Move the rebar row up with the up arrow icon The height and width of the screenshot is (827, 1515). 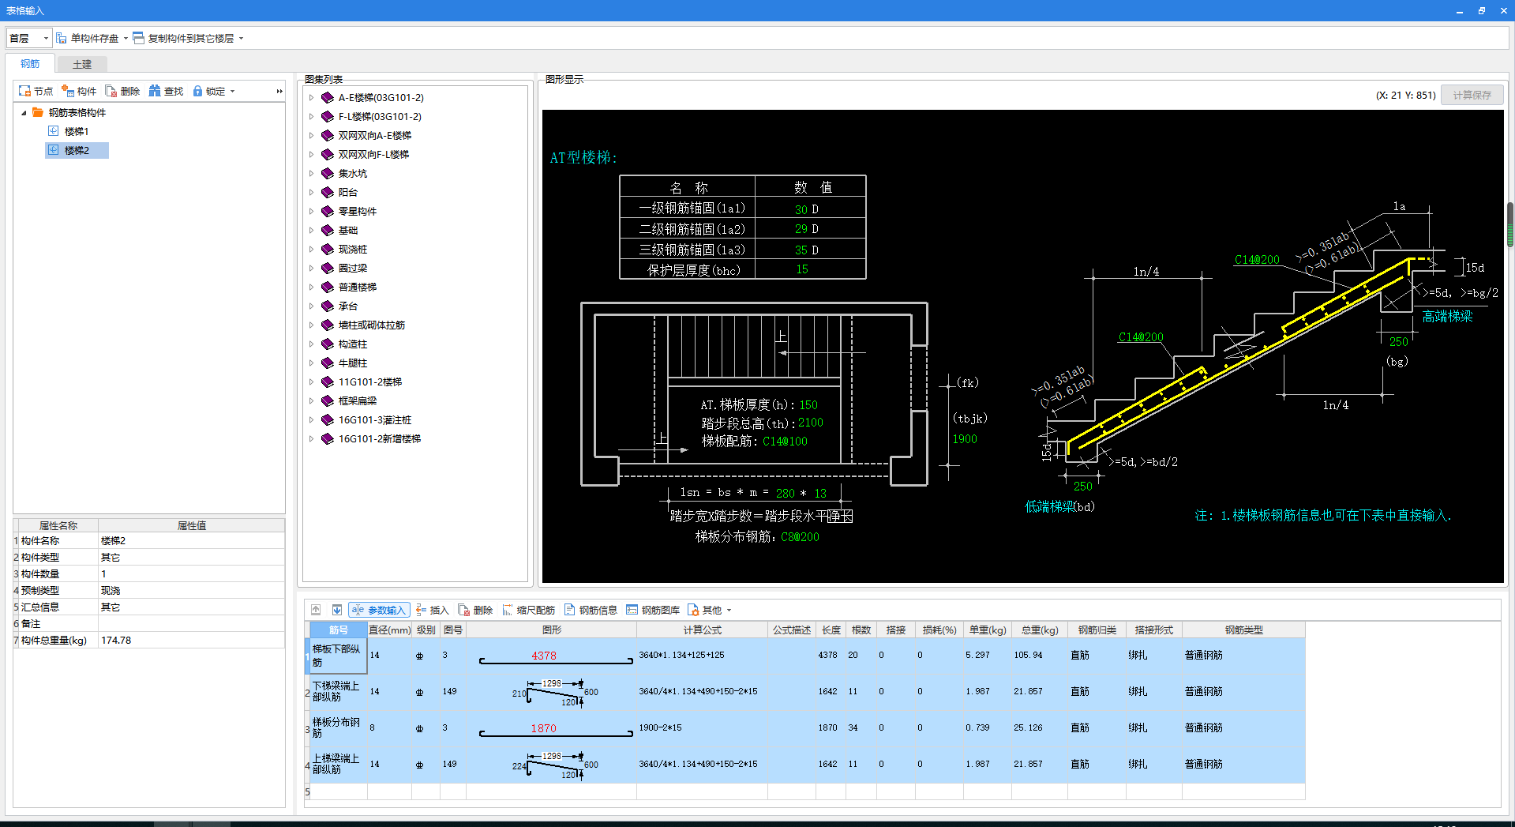tap(316, 610)
